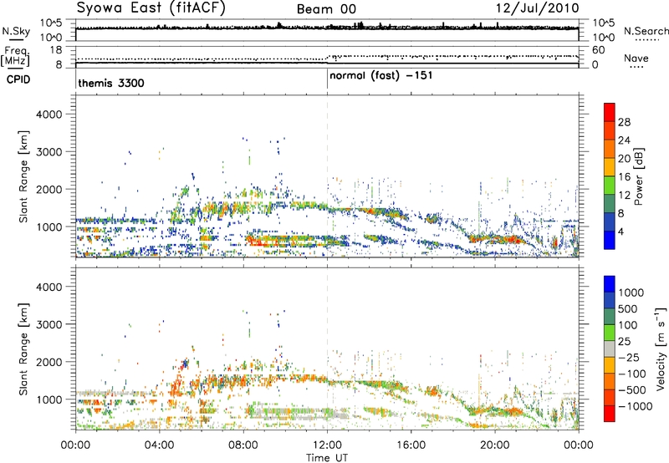Click the 'Nave' legend label
This screenshot has height=463, width=669.
(636, 59)
